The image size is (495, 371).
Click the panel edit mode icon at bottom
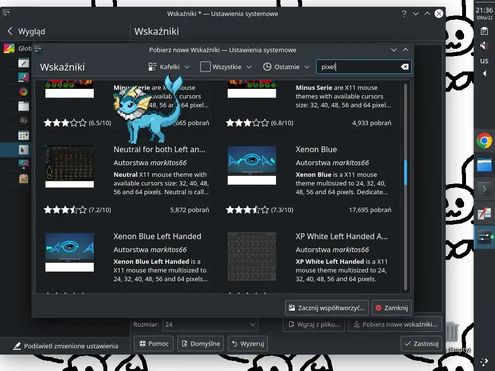coord(484,362)
